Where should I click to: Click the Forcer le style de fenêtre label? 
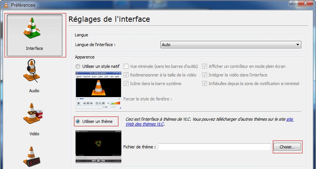(x=148, y=99)
